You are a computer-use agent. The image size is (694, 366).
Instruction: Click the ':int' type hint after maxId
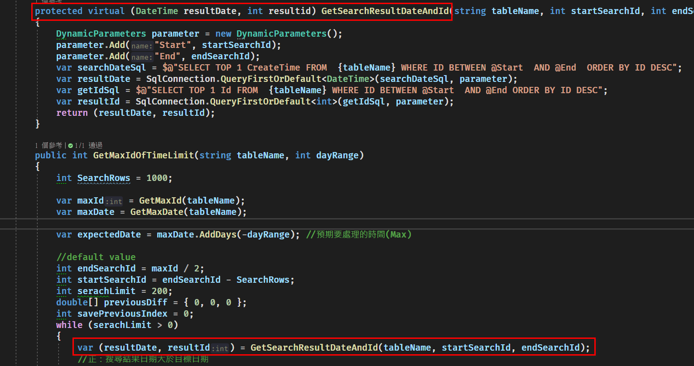[114, 201]
